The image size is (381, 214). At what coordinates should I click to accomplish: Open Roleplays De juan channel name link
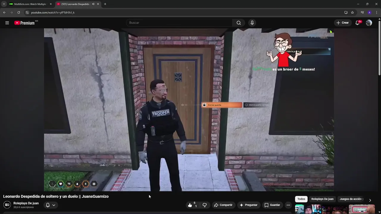tap(26, 203)
